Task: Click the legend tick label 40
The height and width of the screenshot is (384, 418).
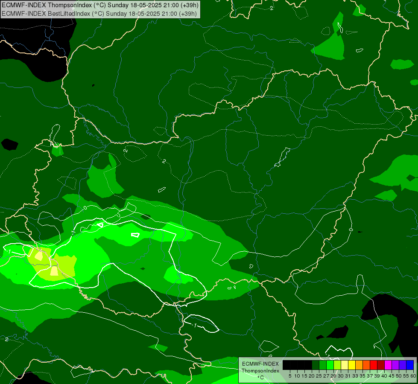Action: click(x=385, y=376)
